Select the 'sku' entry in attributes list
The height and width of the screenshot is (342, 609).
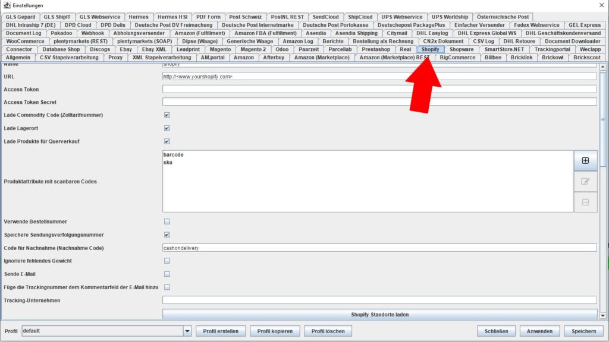(x=168, y=163)
